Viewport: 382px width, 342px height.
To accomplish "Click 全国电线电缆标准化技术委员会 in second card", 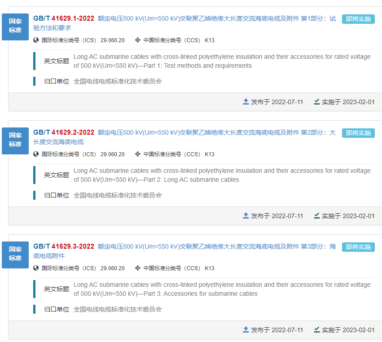I will tap(118, 195).
